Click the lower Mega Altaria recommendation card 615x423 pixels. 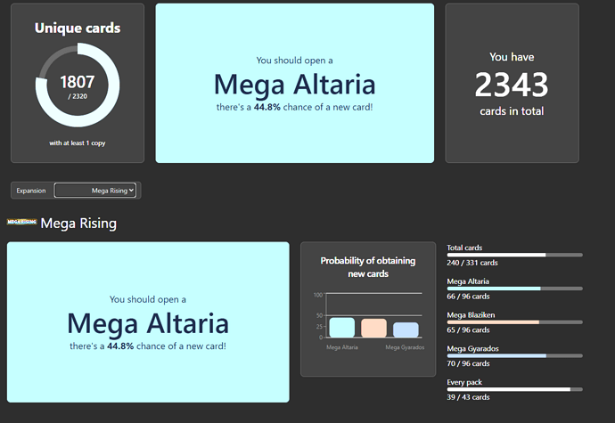coord(148,321)
